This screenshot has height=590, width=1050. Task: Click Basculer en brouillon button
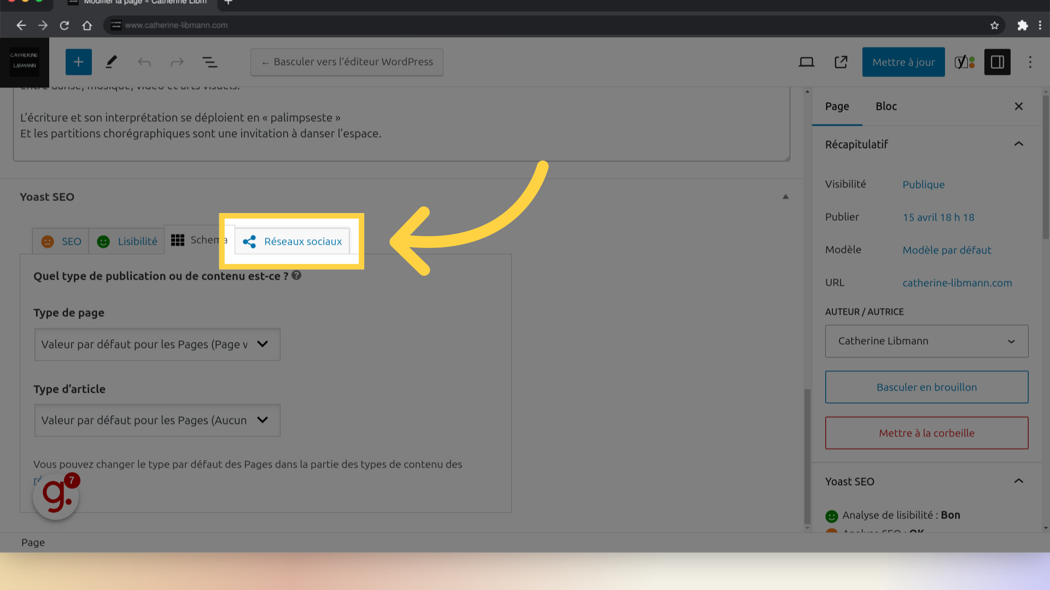927,387
